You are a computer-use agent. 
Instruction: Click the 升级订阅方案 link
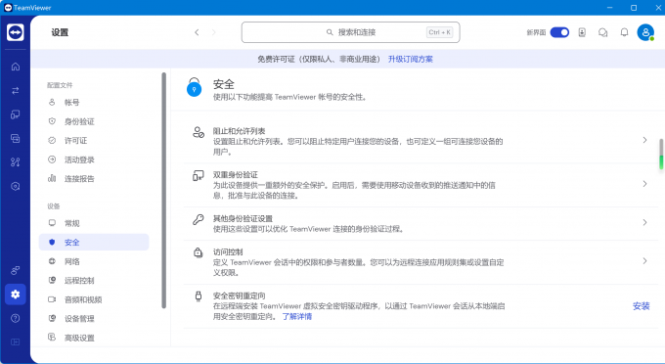[410, 59]
